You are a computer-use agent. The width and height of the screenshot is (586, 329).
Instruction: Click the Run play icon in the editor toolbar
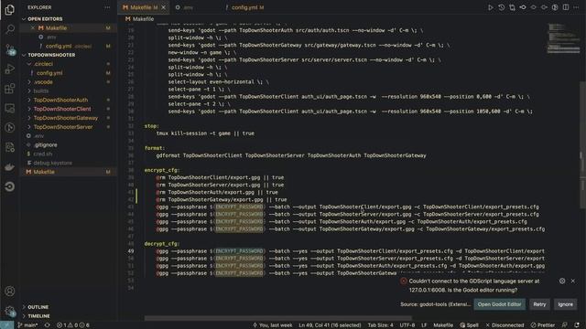(x=491, y=7)
